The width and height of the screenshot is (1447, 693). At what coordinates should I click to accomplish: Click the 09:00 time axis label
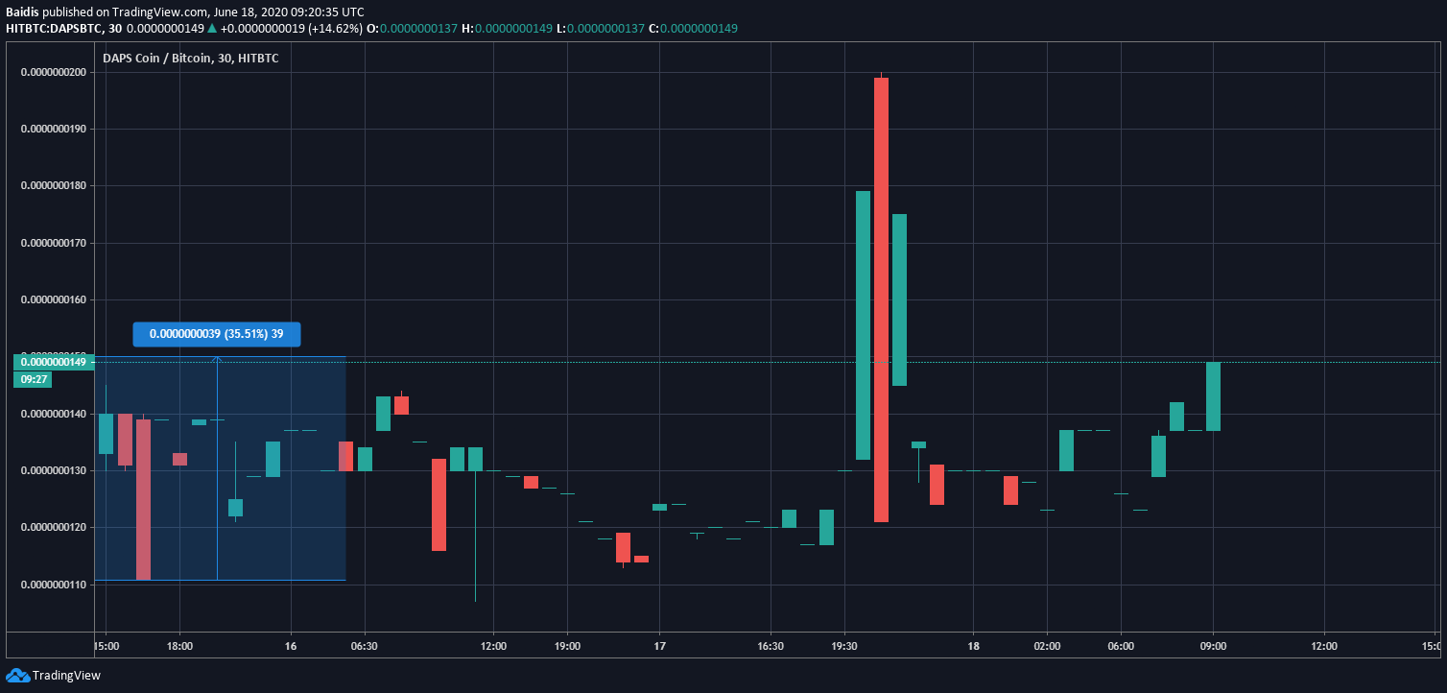pyautogui.click(x=1214, y=647)
